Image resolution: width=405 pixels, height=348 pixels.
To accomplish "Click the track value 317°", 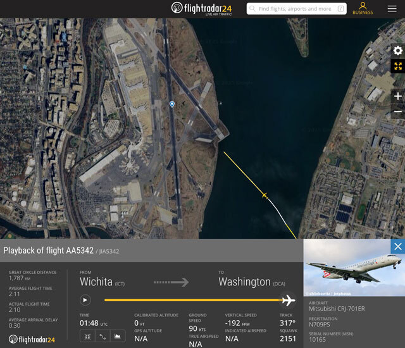I will [x=287, y=323].
